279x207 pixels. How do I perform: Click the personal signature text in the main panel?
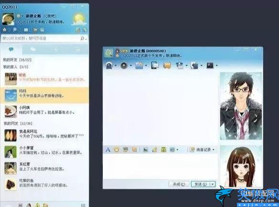tap(41, 22)
